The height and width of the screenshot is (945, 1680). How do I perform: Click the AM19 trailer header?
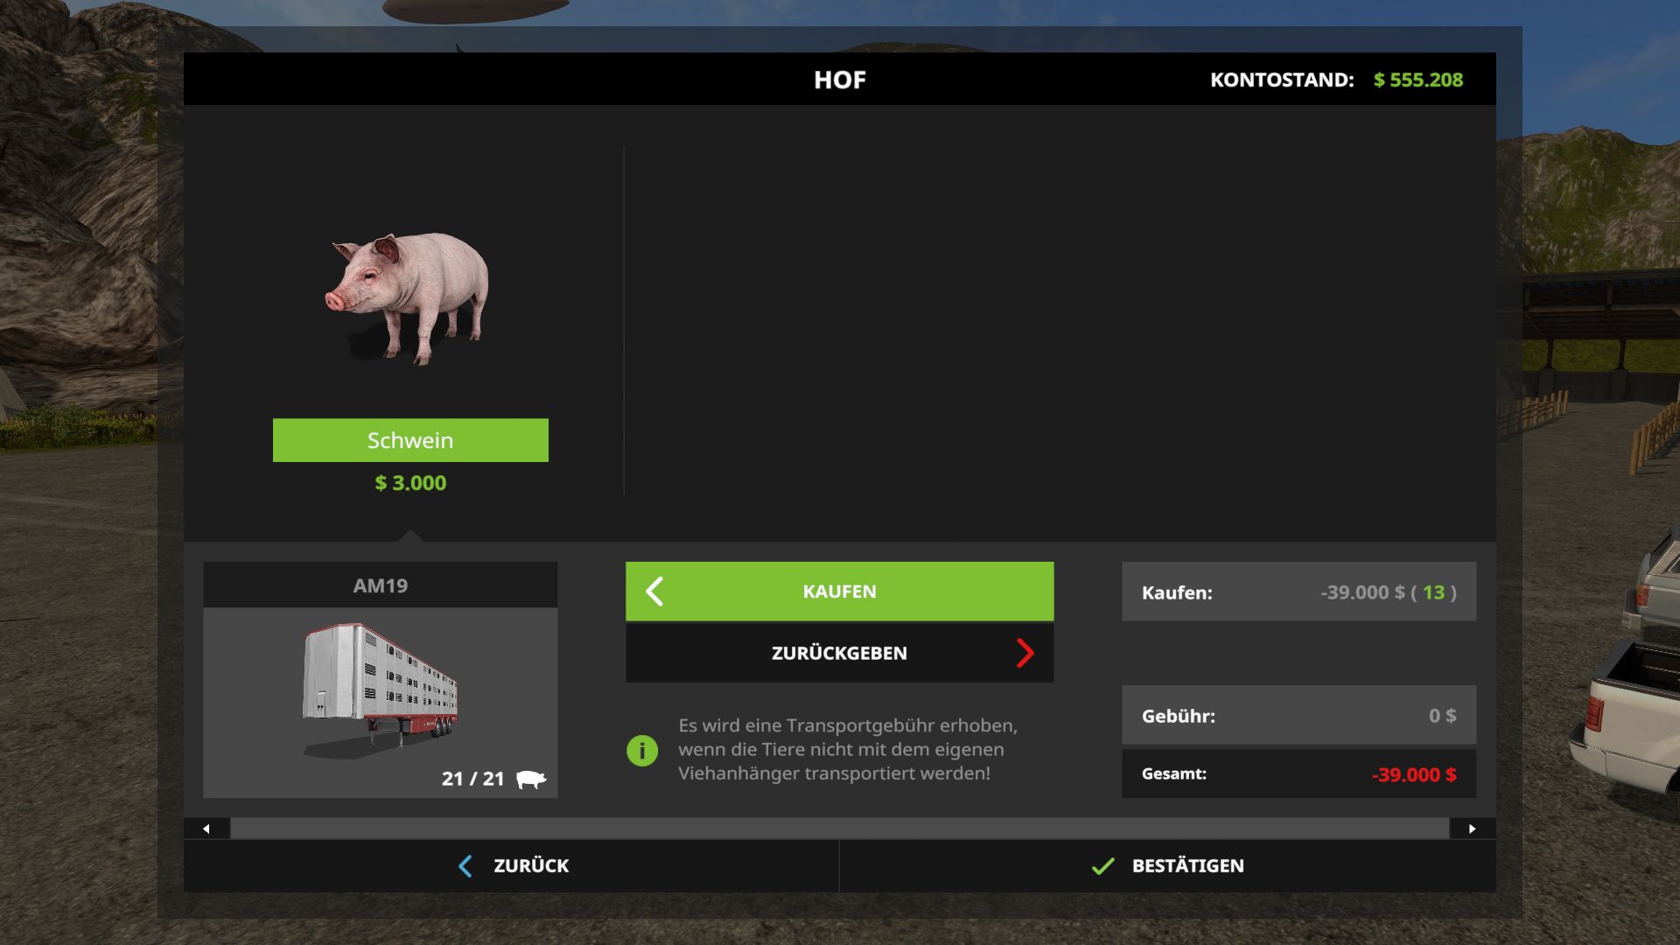pyautogui.click(x=381, y=585)
